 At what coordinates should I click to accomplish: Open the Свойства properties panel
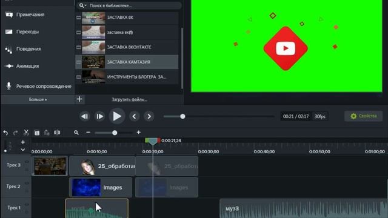tap(364, 116)
